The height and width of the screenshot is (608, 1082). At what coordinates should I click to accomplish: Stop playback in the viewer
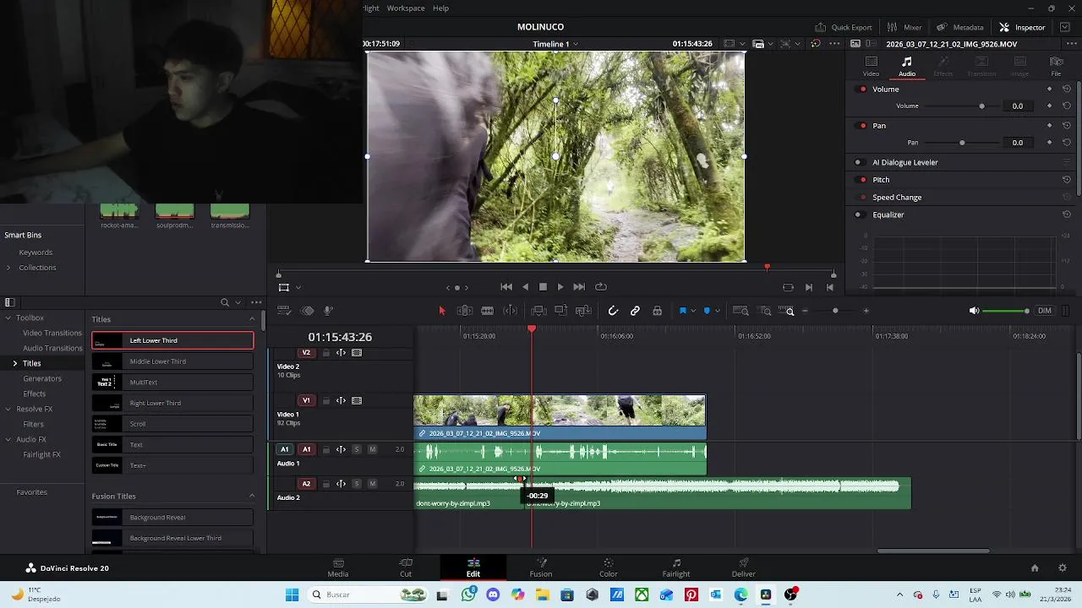543,287
